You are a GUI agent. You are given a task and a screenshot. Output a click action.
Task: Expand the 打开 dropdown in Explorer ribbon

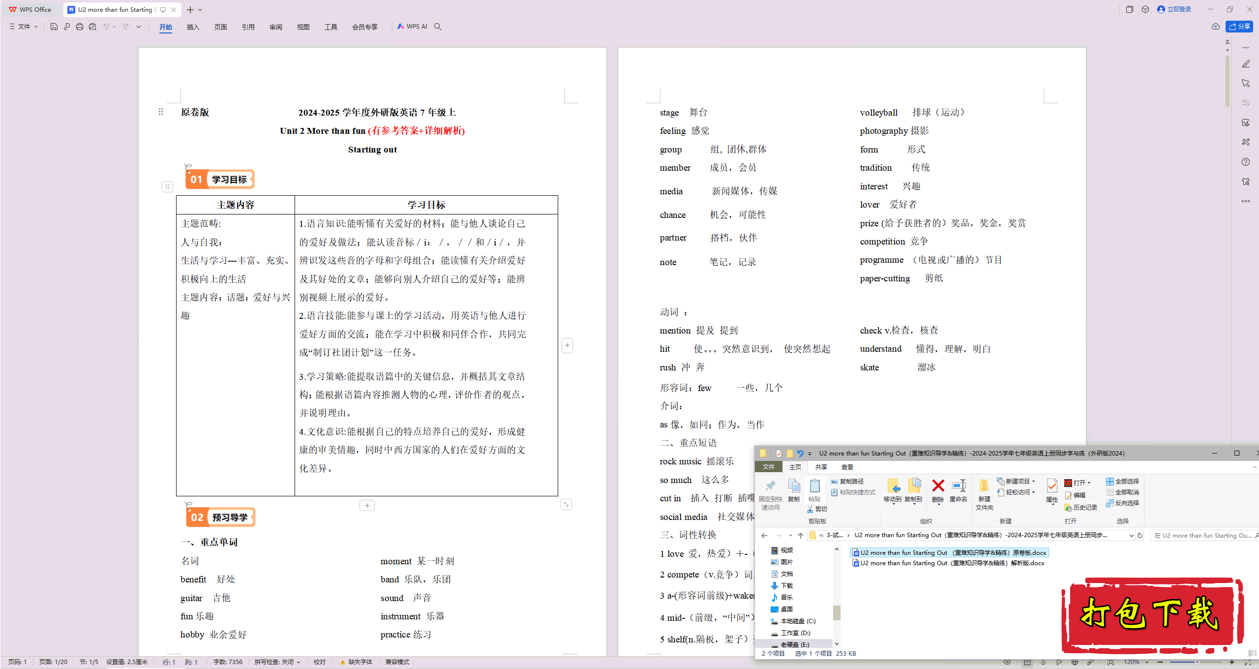(x=1089, y=483)
